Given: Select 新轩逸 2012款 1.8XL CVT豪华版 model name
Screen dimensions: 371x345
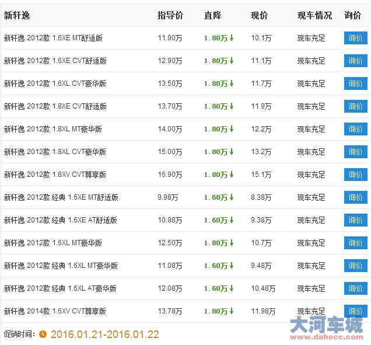Looking at the screenshot, I should point(55,152).
